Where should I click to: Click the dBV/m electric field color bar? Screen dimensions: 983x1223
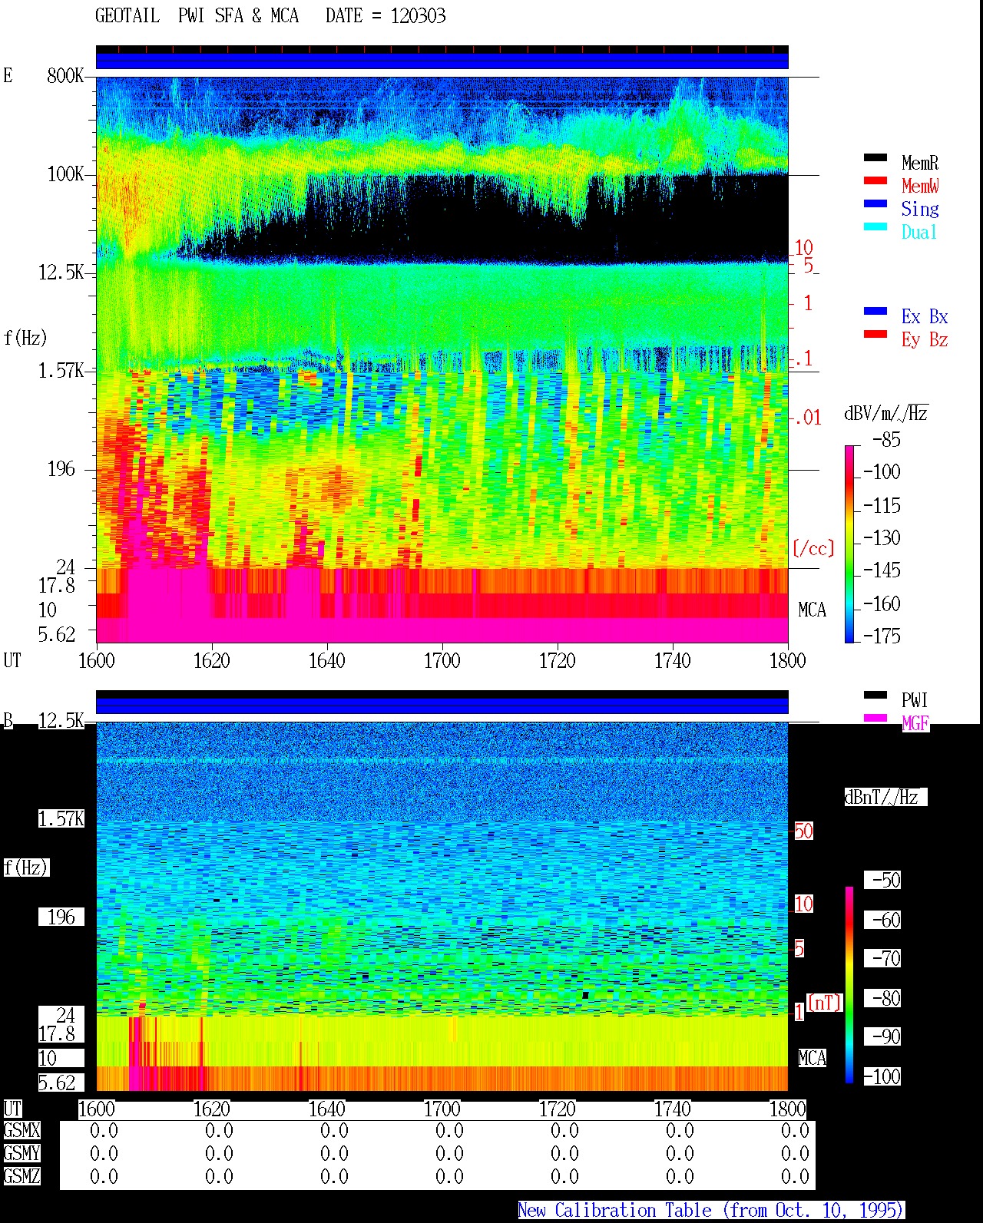coord(849,544)
